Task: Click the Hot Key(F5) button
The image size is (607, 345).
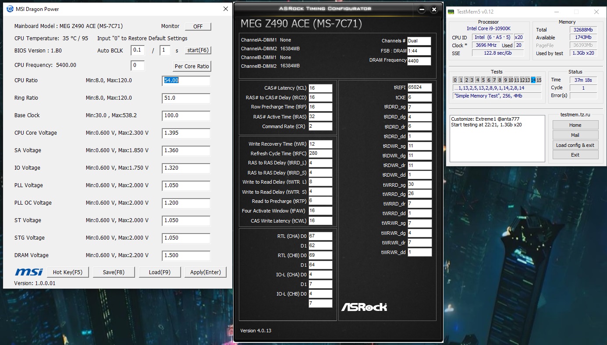Action: (x=68, y=272)
